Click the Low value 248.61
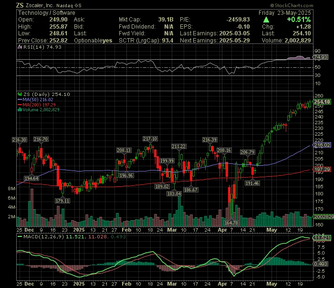The image size is (334, 288). pos(58,33)
